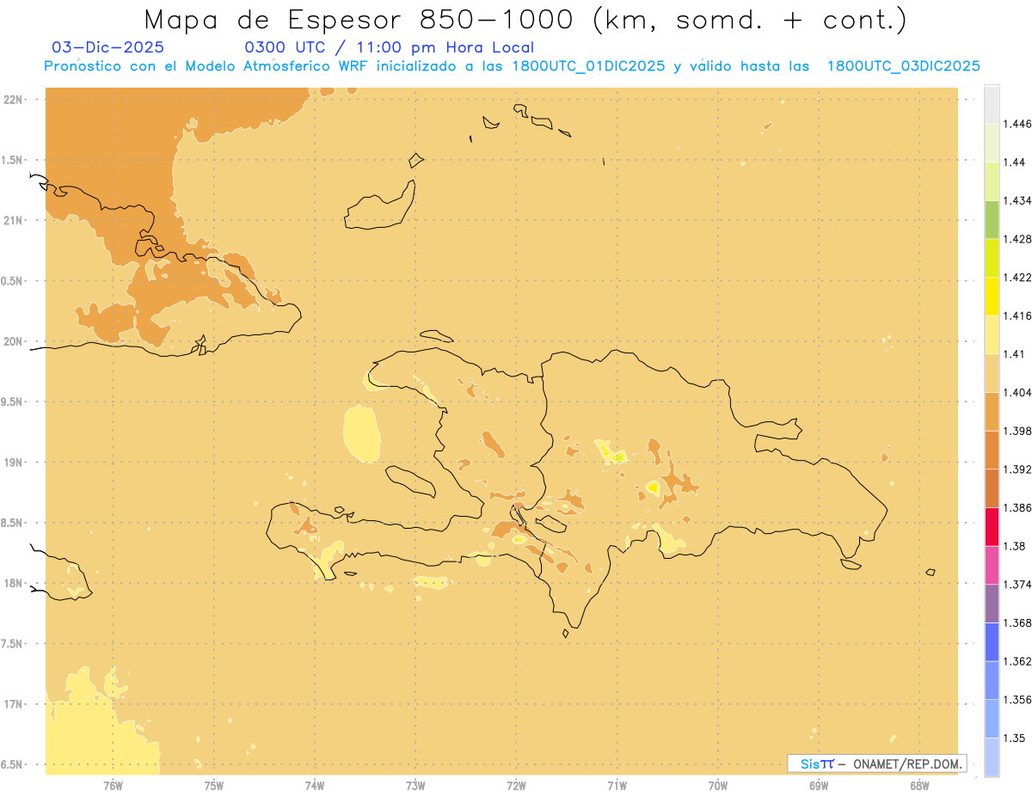This screenshot has height=797, width=1032.
Task: Select the date label '03-Dic-2025'
Action: pos(107,47)
